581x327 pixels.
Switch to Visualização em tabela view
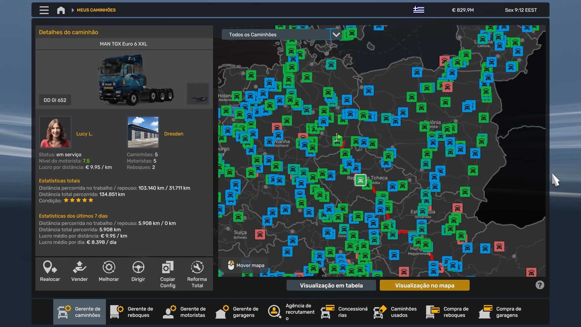331,285
